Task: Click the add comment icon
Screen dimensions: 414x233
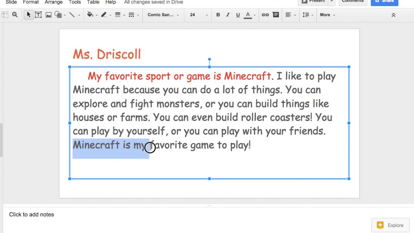Action: (276, 15)
